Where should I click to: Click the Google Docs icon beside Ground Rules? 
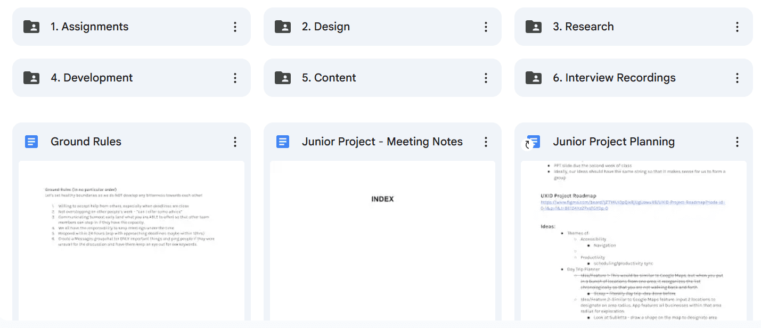pos(31,142)
